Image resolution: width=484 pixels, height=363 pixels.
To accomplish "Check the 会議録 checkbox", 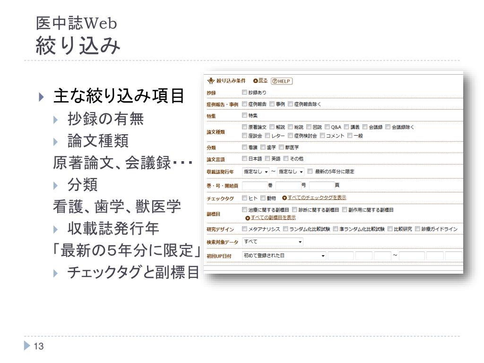I will (365, 127).
